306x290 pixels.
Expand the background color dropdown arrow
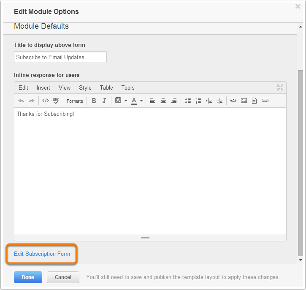point(126,101)
